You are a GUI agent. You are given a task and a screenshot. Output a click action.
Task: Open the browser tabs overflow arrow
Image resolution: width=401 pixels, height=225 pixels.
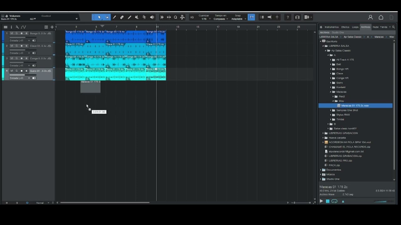pos(390,27)
